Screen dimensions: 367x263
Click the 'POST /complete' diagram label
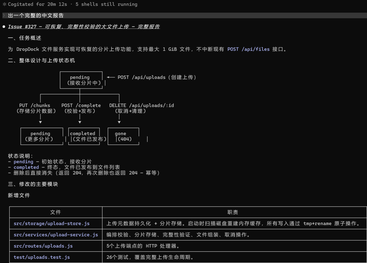81,106
